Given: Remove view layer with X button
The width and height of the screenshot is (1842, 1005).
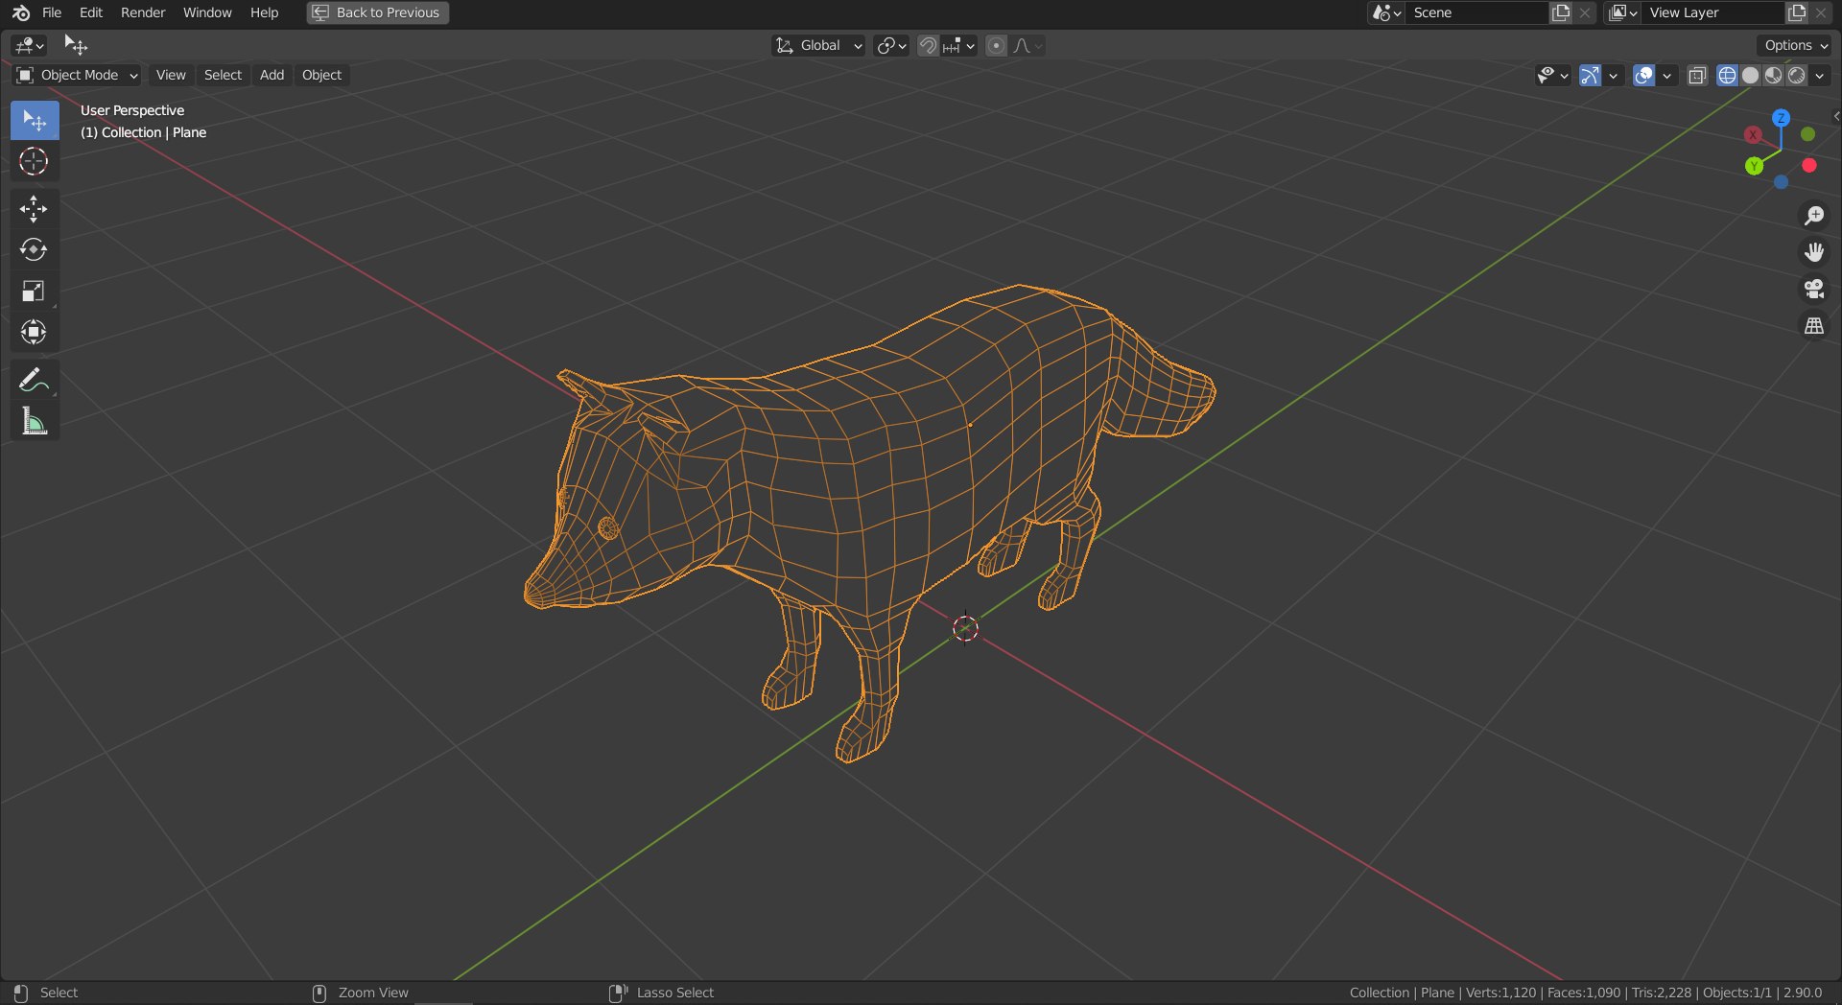Looking at the screenshot, I should point(1820,12).
